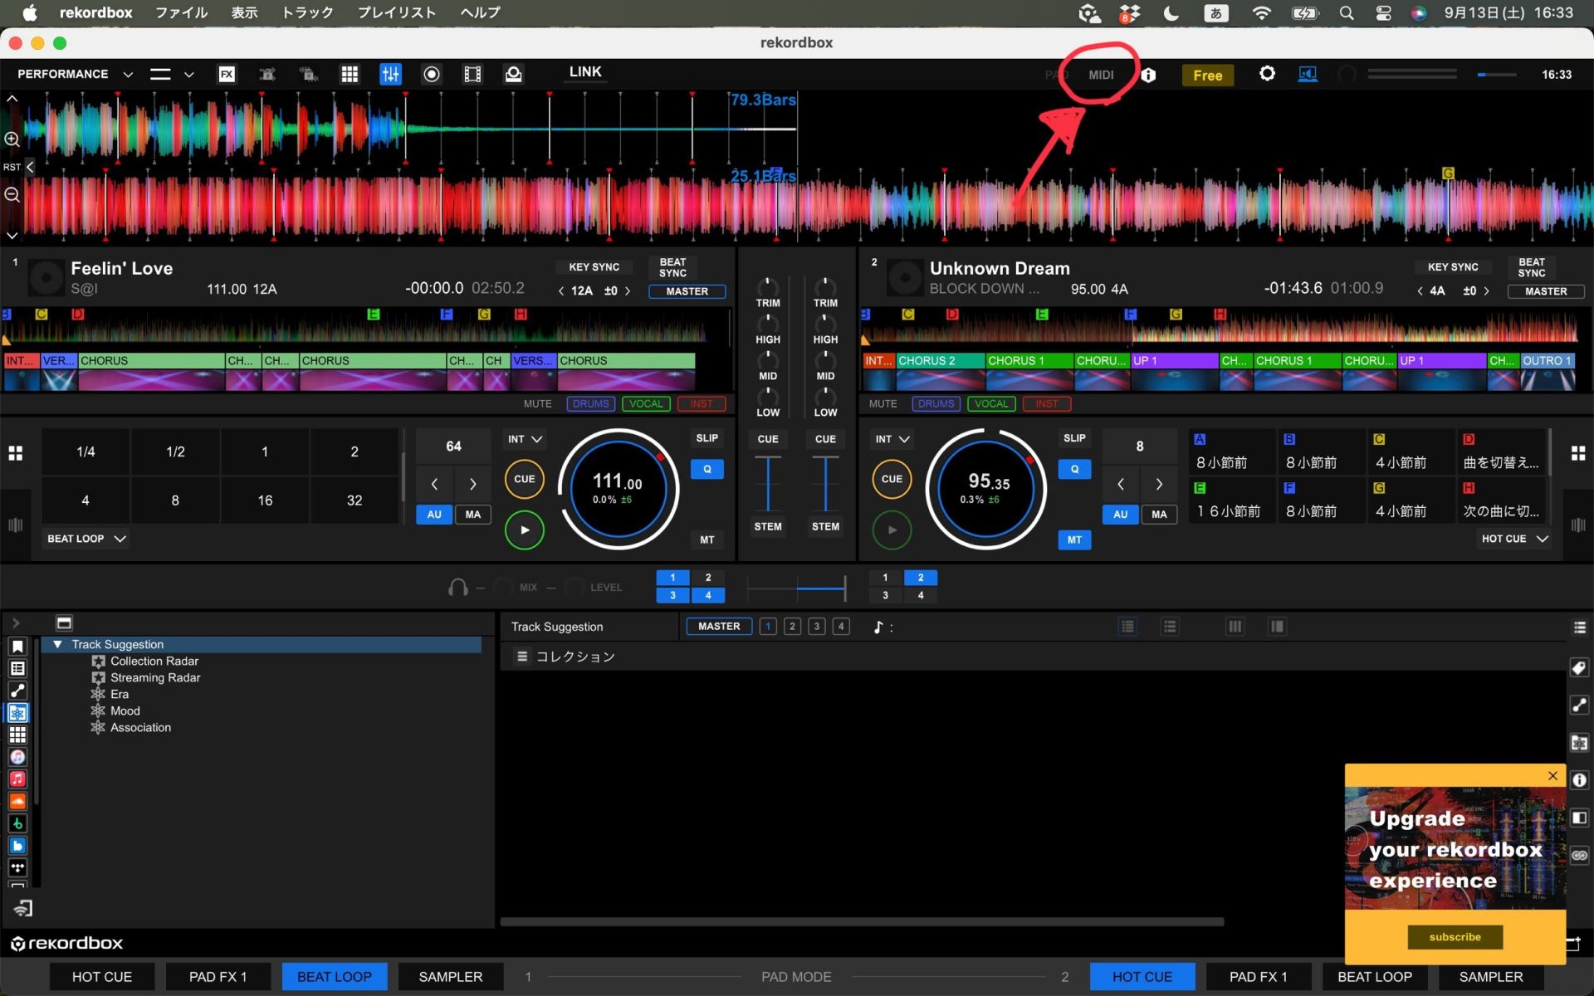The height and width of the screenshot is (996, 1594).
Task: Open the ファイル menu
Action: [x=181, y=12]
